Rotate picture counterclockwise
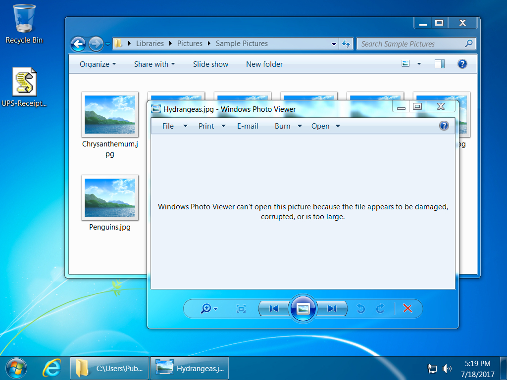 tap(361, 309)
